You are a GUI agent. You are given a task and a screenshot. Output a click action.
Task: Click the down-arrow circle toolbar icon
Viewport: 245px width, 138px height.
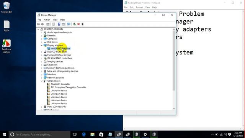tap(83, 24)
